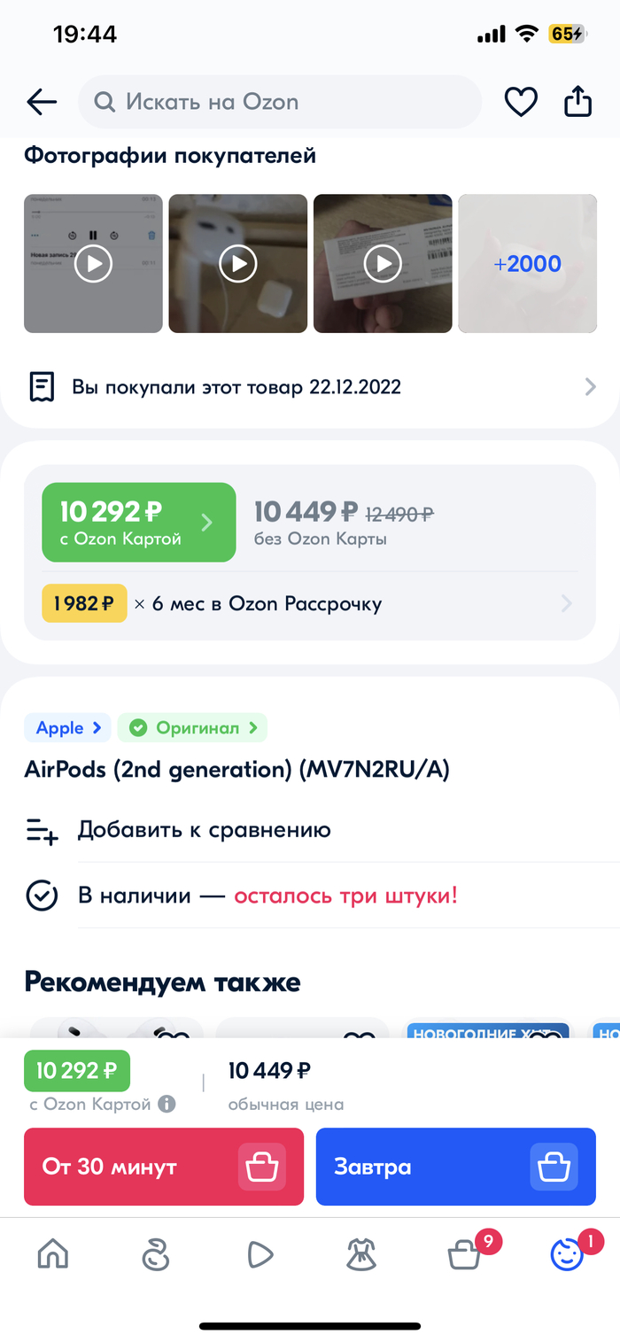Screen dimensions: 620x1342
Task: Open the Home tab in bottom bar
Action: (x=53, y=1253)
